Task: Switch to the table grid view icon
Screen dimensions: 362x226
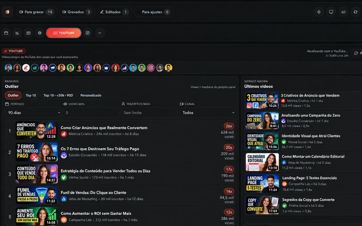Action: tap(28, 33)
